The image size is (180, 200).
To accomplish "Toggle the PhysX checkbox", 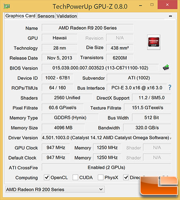I will point(100,177).
